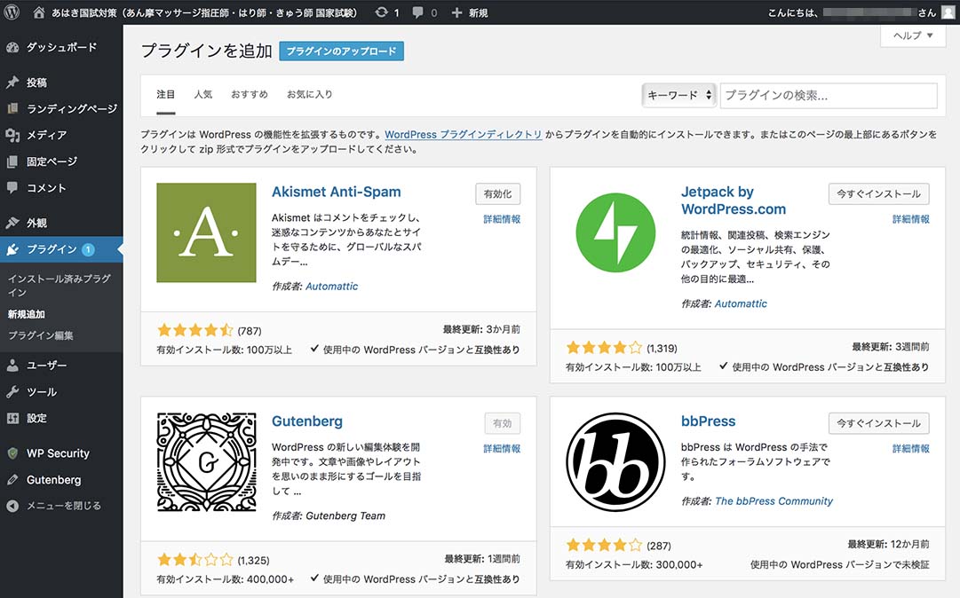
Task: Click 今すぐインストール for Jetpack
Action: click(878, 193)
